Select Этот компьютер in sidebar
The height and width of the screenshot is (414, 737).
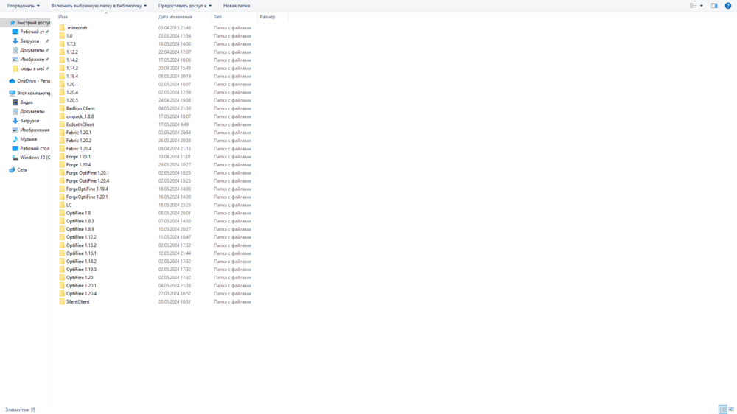[x=29, y=93]
